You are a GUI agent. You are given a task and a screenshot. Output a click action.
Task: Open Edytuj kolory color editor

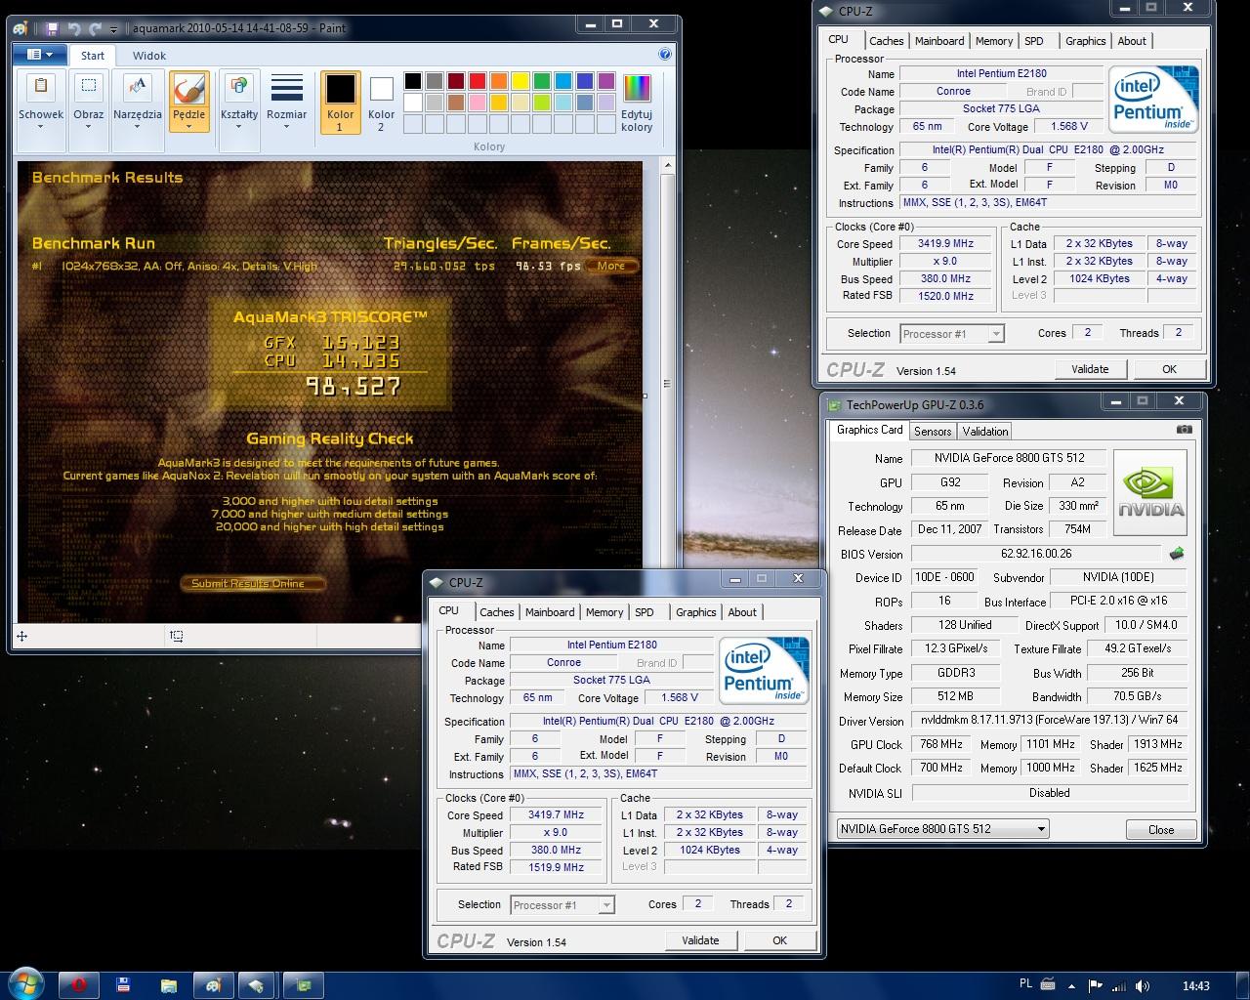pyautogui.click(x=637, y=101)
